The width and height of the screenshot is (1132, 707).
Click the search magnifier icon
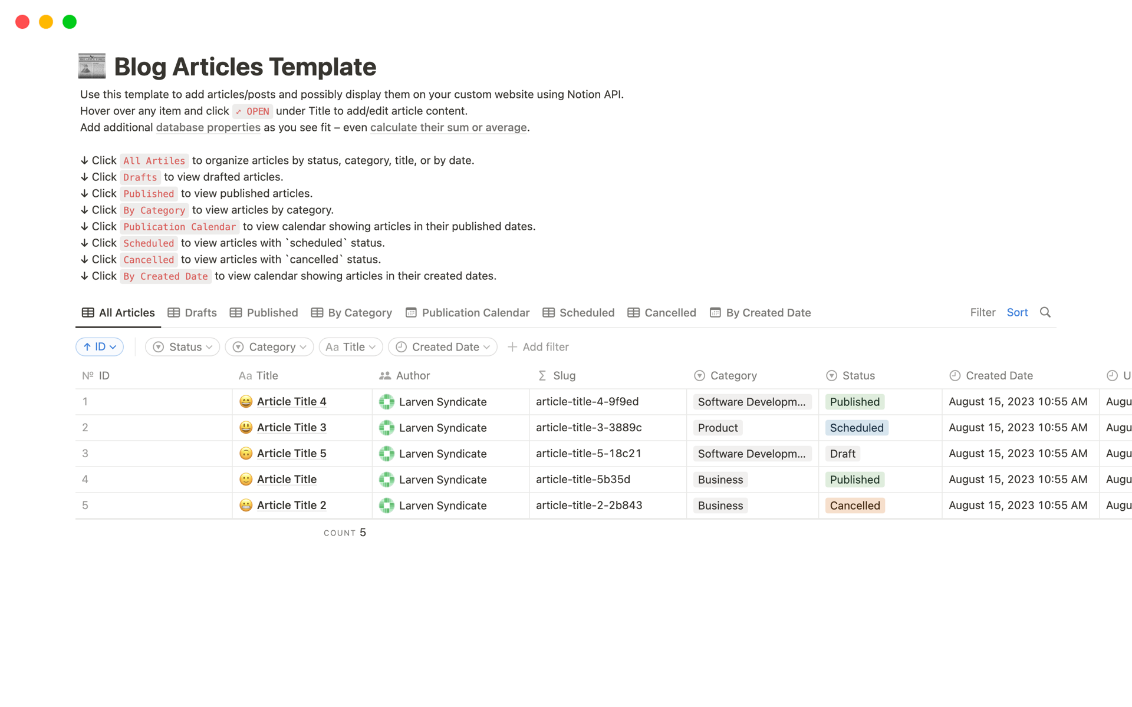click(1045, 312)
